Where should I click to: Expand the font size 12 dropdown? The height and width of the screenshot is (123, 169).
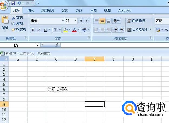(75, 21)
